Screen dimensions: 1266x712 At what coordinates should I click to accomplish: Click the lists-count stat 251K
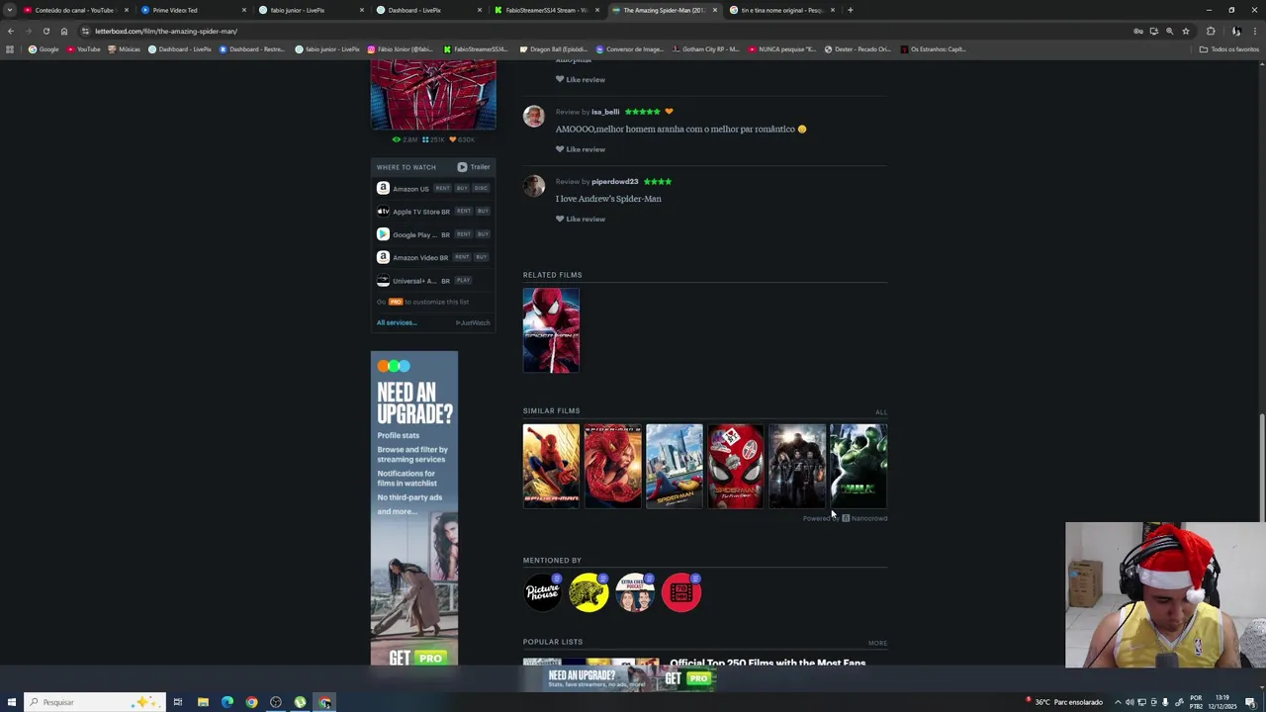[433, 139]
